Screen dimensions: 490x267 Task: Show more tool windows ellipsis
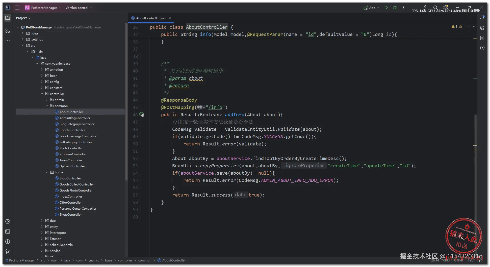pos(8,41)
